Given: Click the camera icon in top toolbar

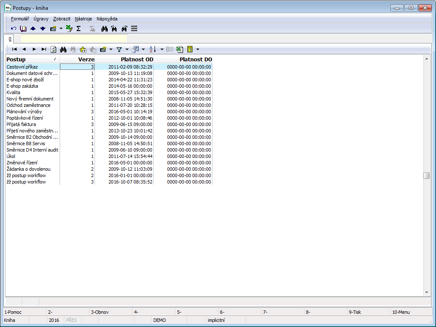Looking at the screenshot, I should [x=53, y=29].
